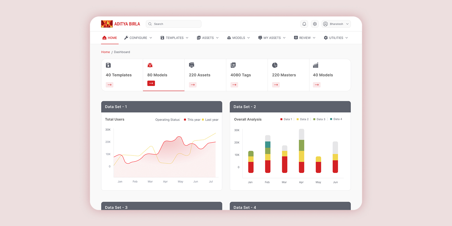Screen dimensions: 452x226
Task: Expand the Configure menu dropdown
Action: [x=138, y=38]
